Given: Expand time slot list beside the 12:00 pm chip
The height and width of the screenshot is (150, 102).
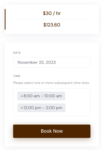Looking at the screenshot, I should (x=78, y=108).
